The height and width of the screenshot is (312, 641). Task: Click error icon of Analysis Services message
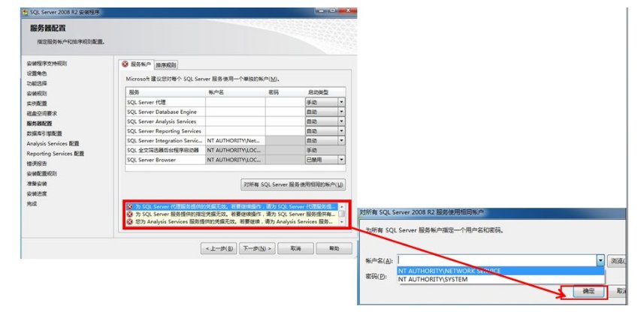[x=130, y=221]
